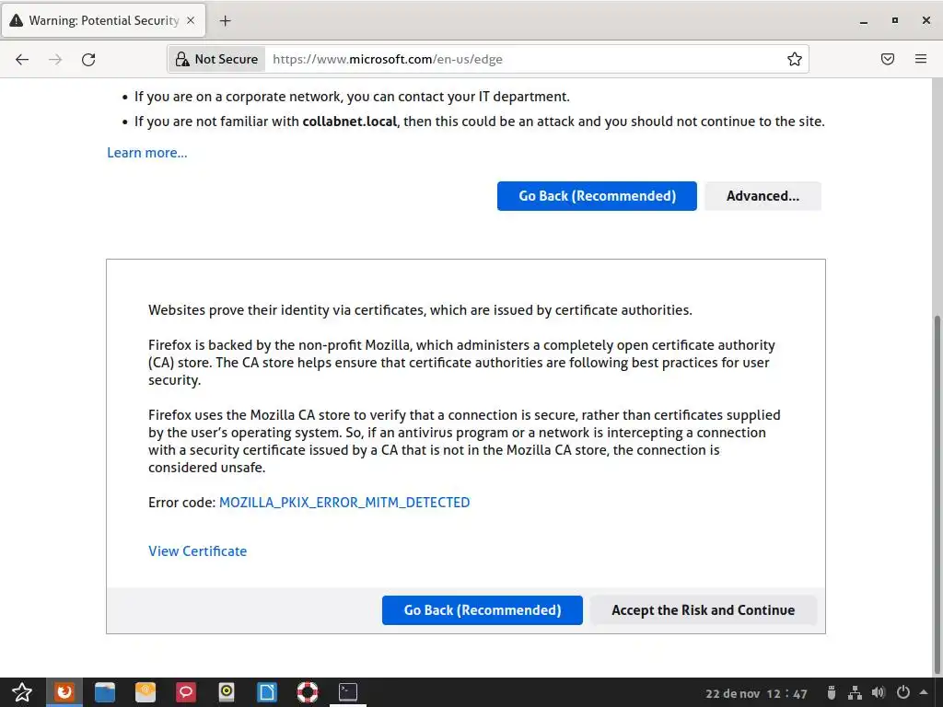Open the power menu tray icon
Viewport: 943px width, 707px height.
click(902, 693)
